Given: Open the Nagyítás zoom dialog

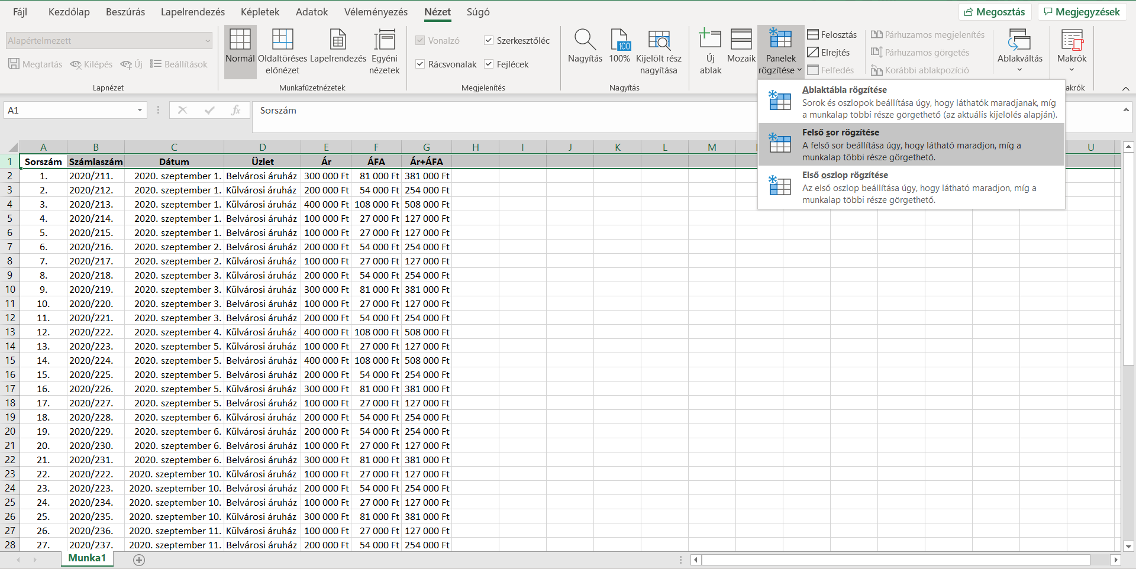Looking at the screenshot, I should click(x=585, y=46).
